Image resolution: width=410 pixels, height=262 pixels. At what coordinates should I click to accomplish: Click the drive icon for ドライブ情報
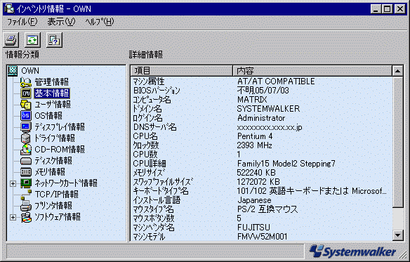tap(26, 138)
